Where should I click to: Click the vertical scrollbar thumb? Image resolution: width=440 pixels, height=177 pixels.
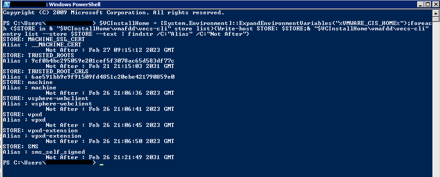pos(436,19)
